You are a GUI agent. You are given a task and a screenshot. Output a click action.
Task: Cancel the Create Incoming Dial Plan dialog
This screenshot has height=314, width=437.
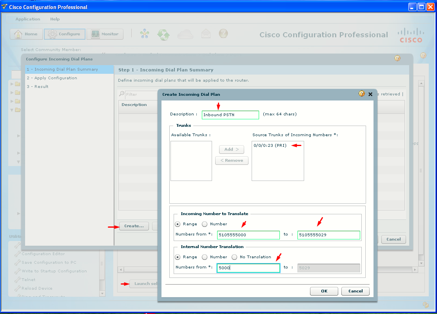click(x=355, y=291)
